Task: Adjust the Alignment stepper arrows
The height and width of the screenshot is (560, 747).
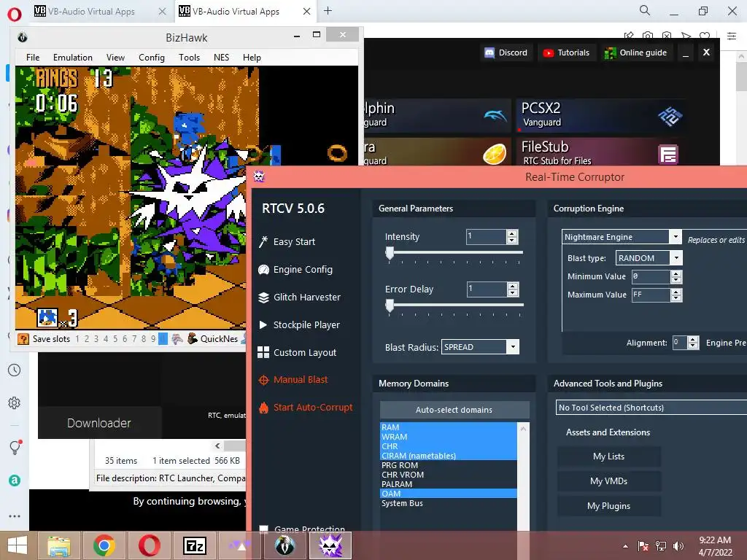Action: (x=693, y=343)
